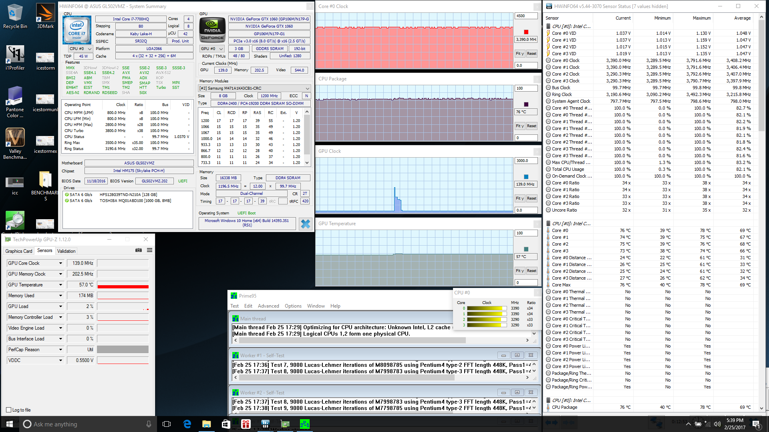The height and width of the screenshot is (432, 769).
Task: Click Prime95 Main thread horizontal scrollbar
Action: pyautogui.click(x=380, y=340)
